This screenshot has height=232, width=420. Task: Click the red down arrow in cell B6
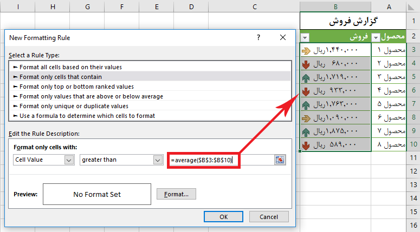tap(306, 91)
